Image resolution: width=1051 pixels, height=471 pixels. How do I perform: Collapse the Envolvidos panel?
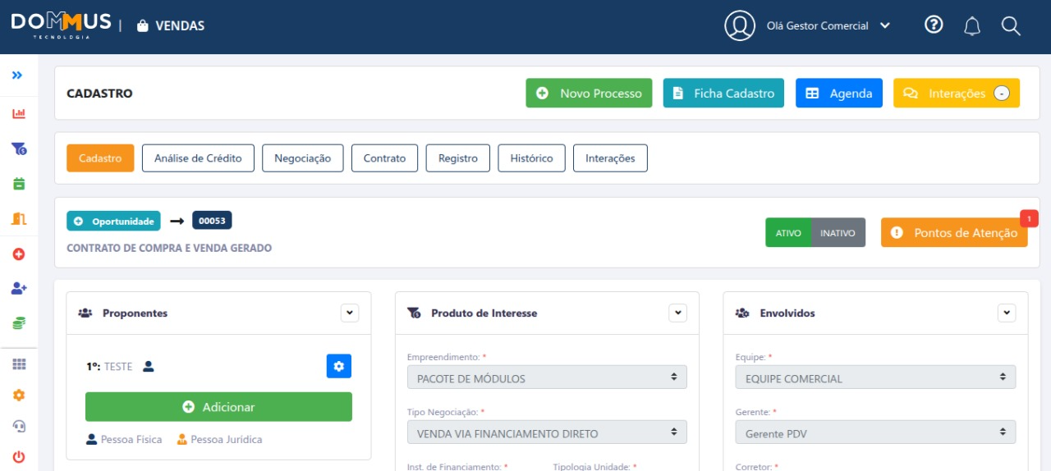pos(1007,313)
